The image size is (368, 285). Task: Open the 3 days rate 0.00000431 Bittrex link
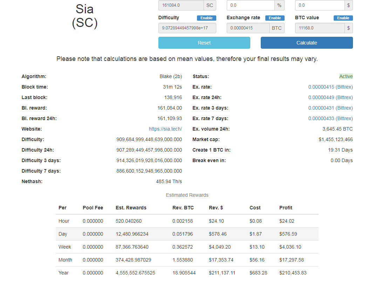click(330, 108)
